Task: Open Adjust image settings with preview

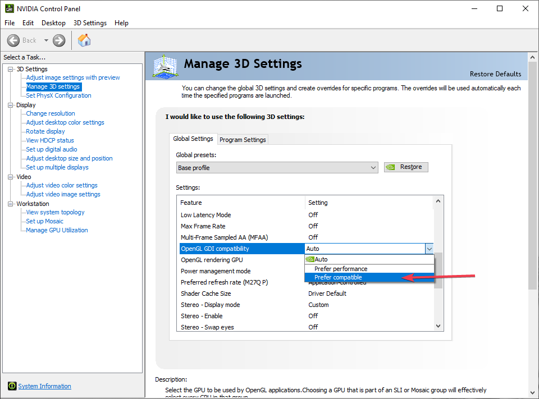Action: coord(73,77)
